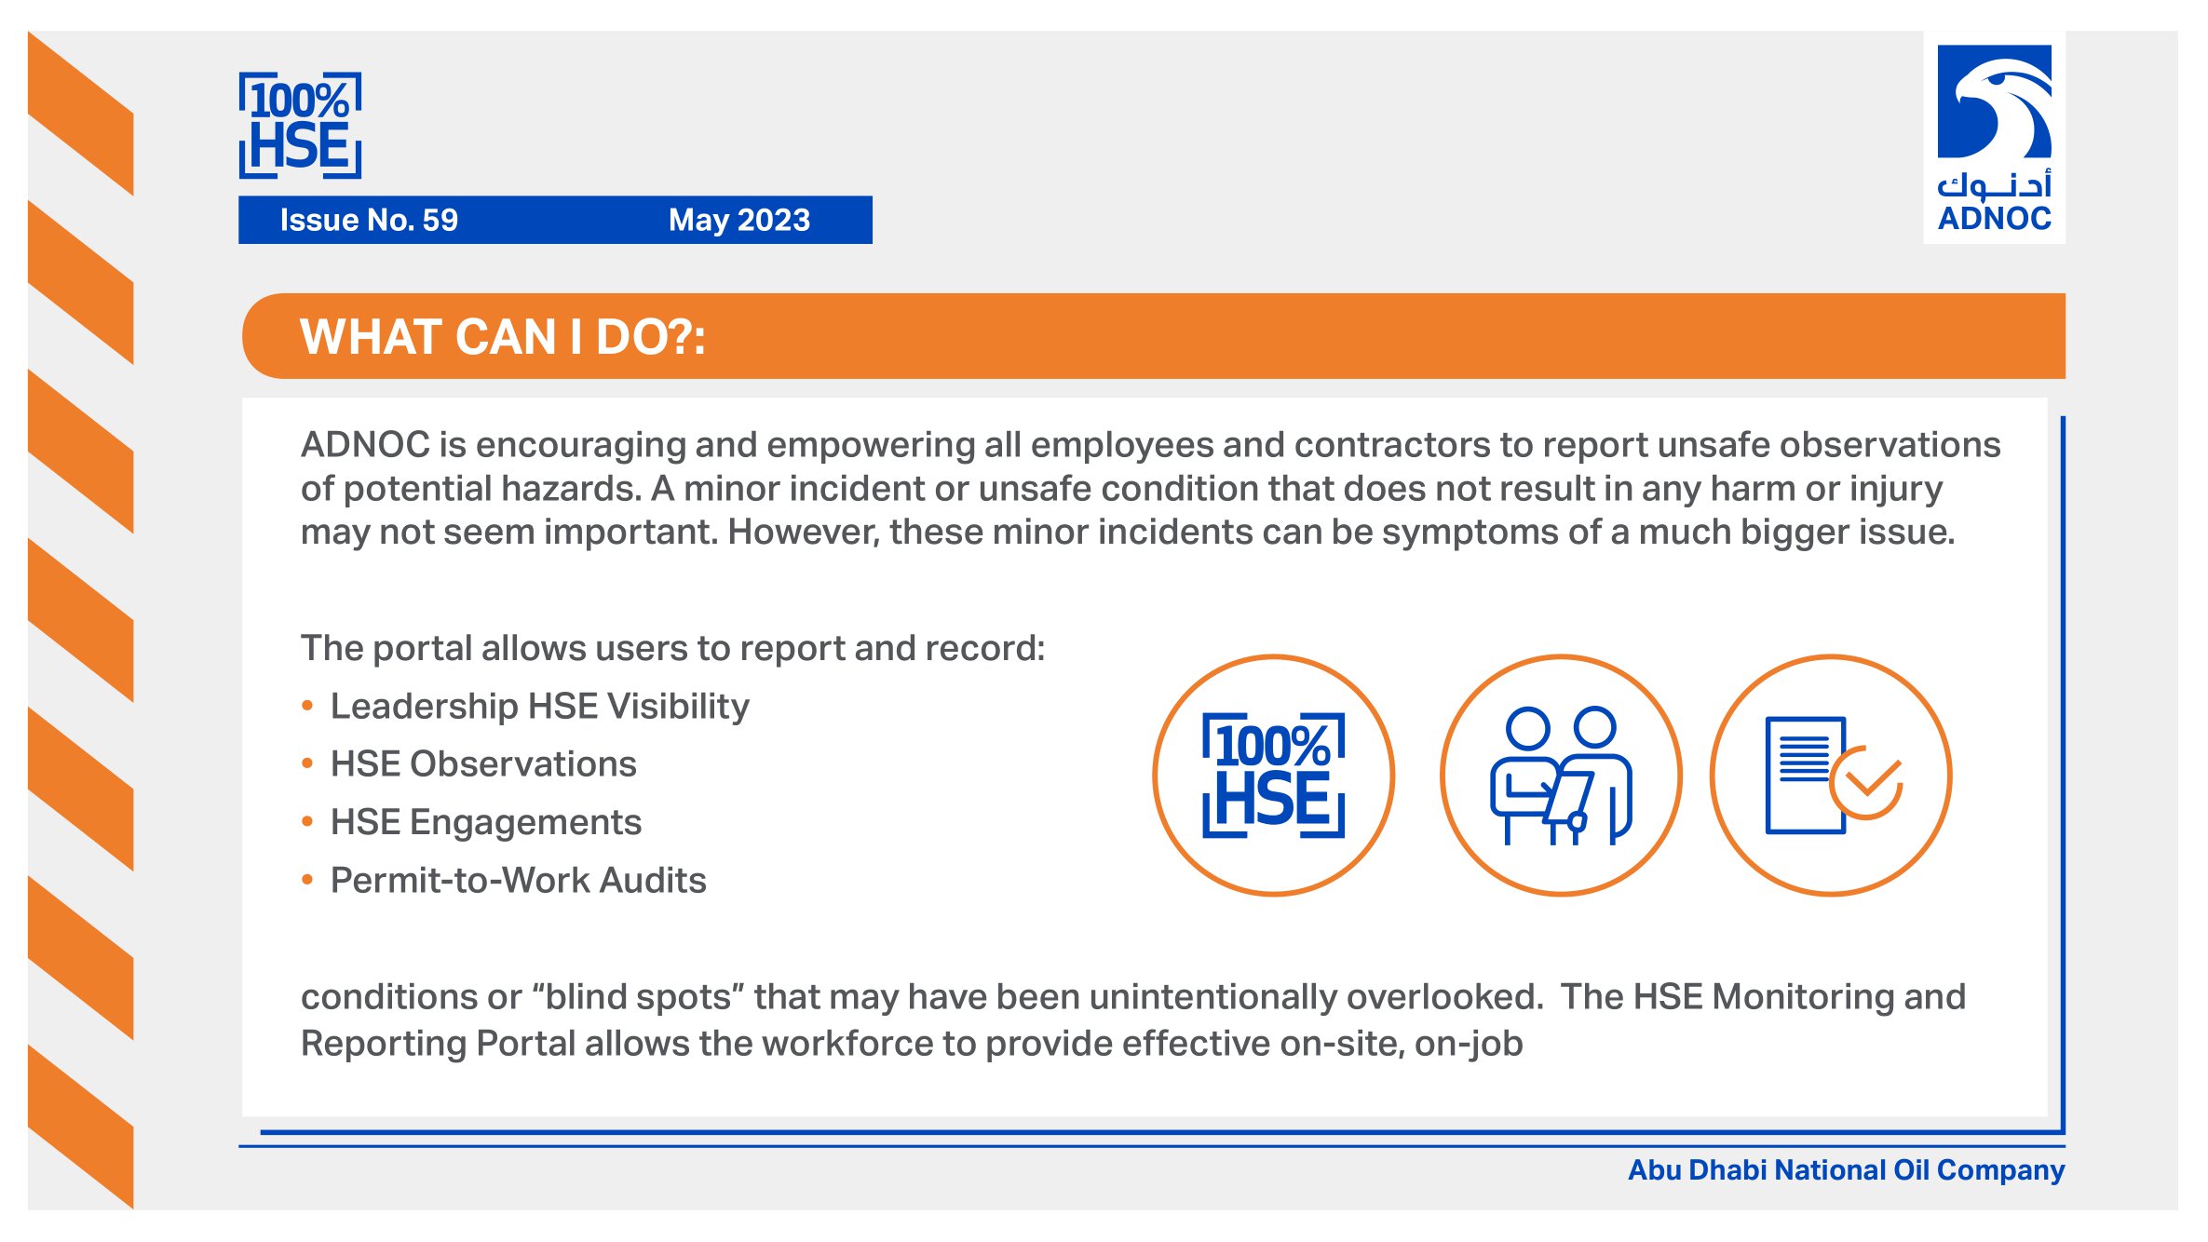Click the ADNOC falcon logo
Image resolution: width=2208 pixels, height=1242 pixels.
point(1994,101)
